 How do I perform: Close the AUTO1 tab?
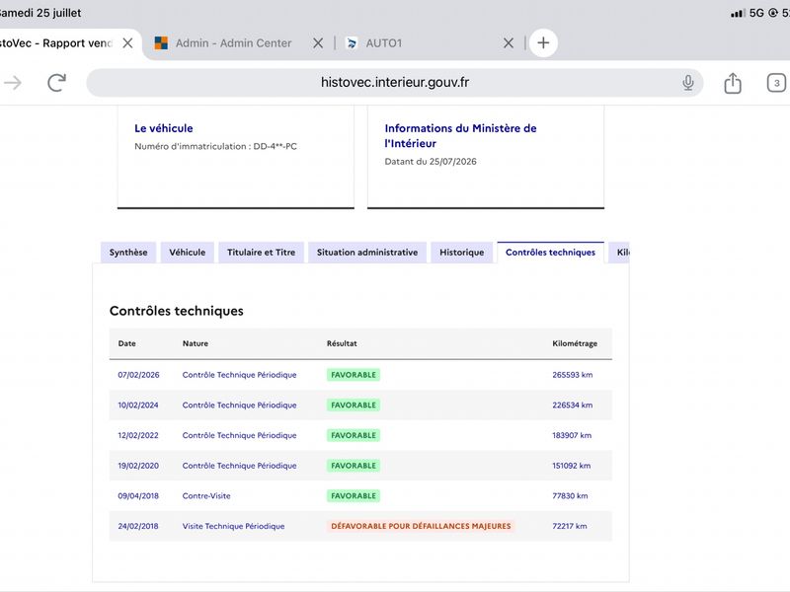(x=509, y=43)
